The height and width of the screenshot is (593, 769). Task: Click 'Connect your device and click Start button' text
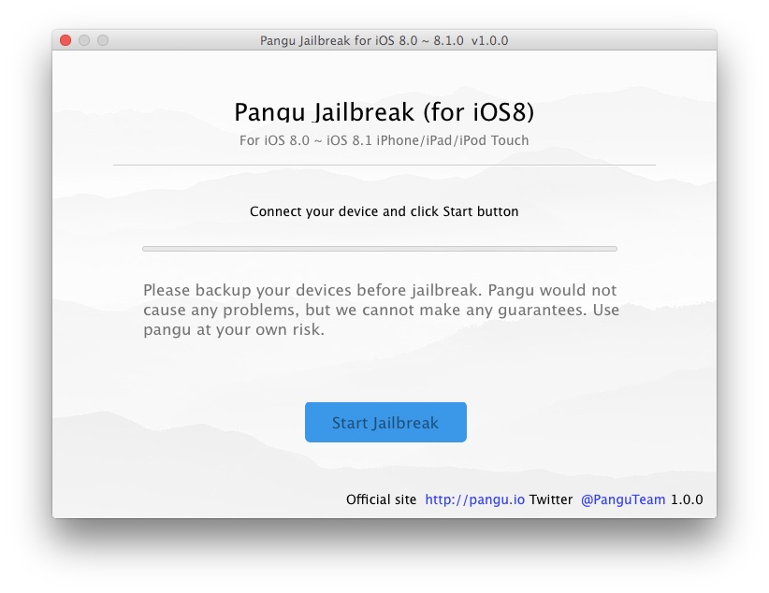(x=384, y=211)
